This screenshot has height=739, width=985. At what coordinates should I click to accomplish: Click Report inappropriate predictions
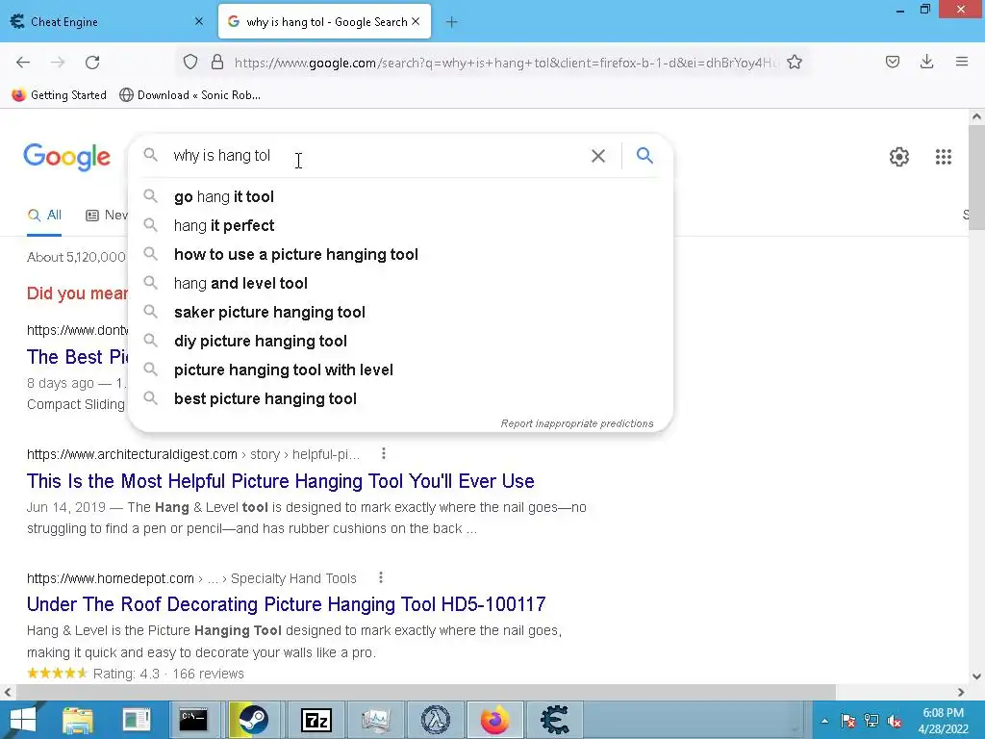[x=577, y=423]
